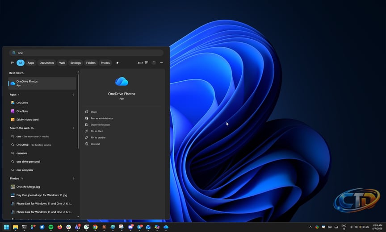Go back with the left arrow button

(x=12, y=62)
